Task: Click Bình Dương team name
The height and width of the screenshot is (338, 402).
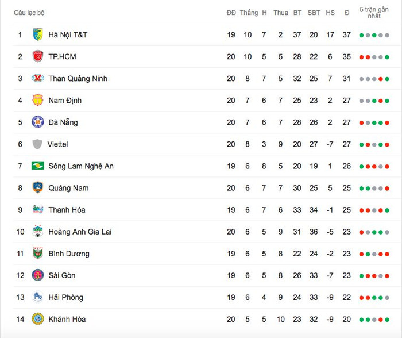Action: pos(69,254)
